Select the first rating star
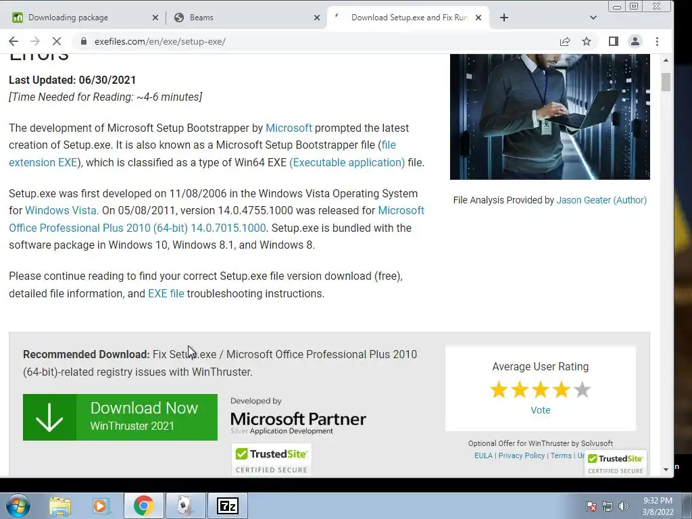The image size is (692, 519). 499,390
